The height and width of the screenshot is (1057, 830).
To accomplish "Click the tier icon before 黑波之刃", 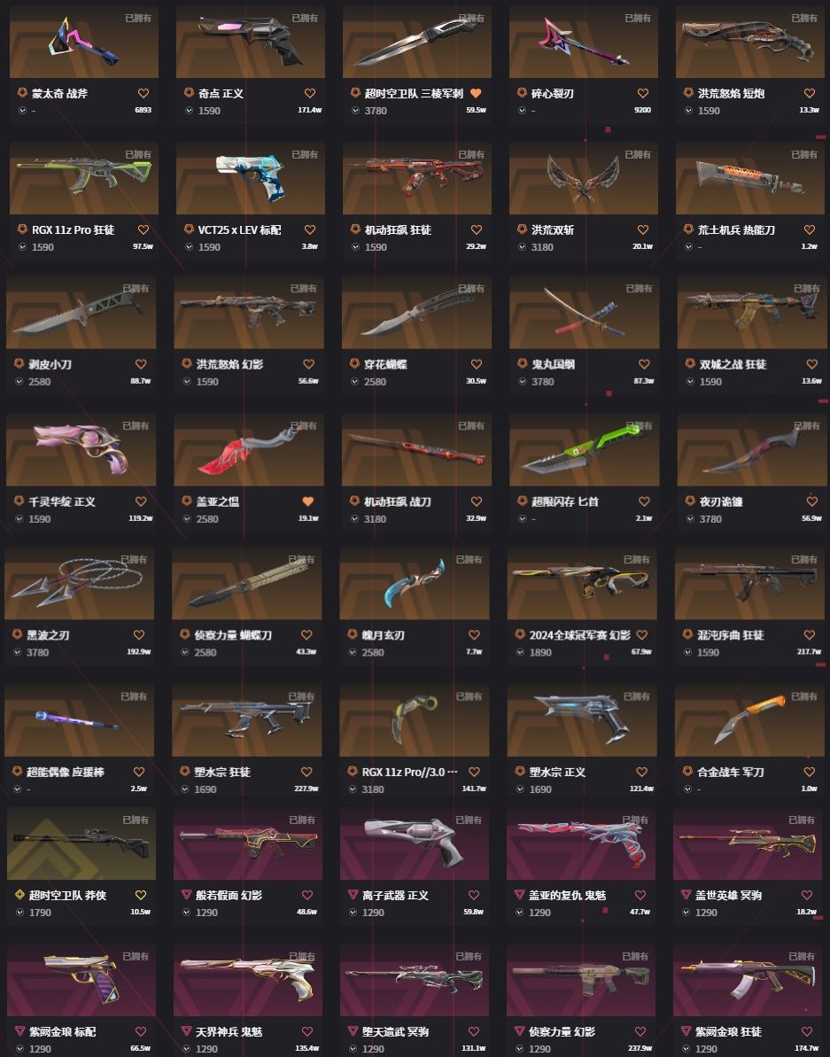I will [x=18, y=634].
